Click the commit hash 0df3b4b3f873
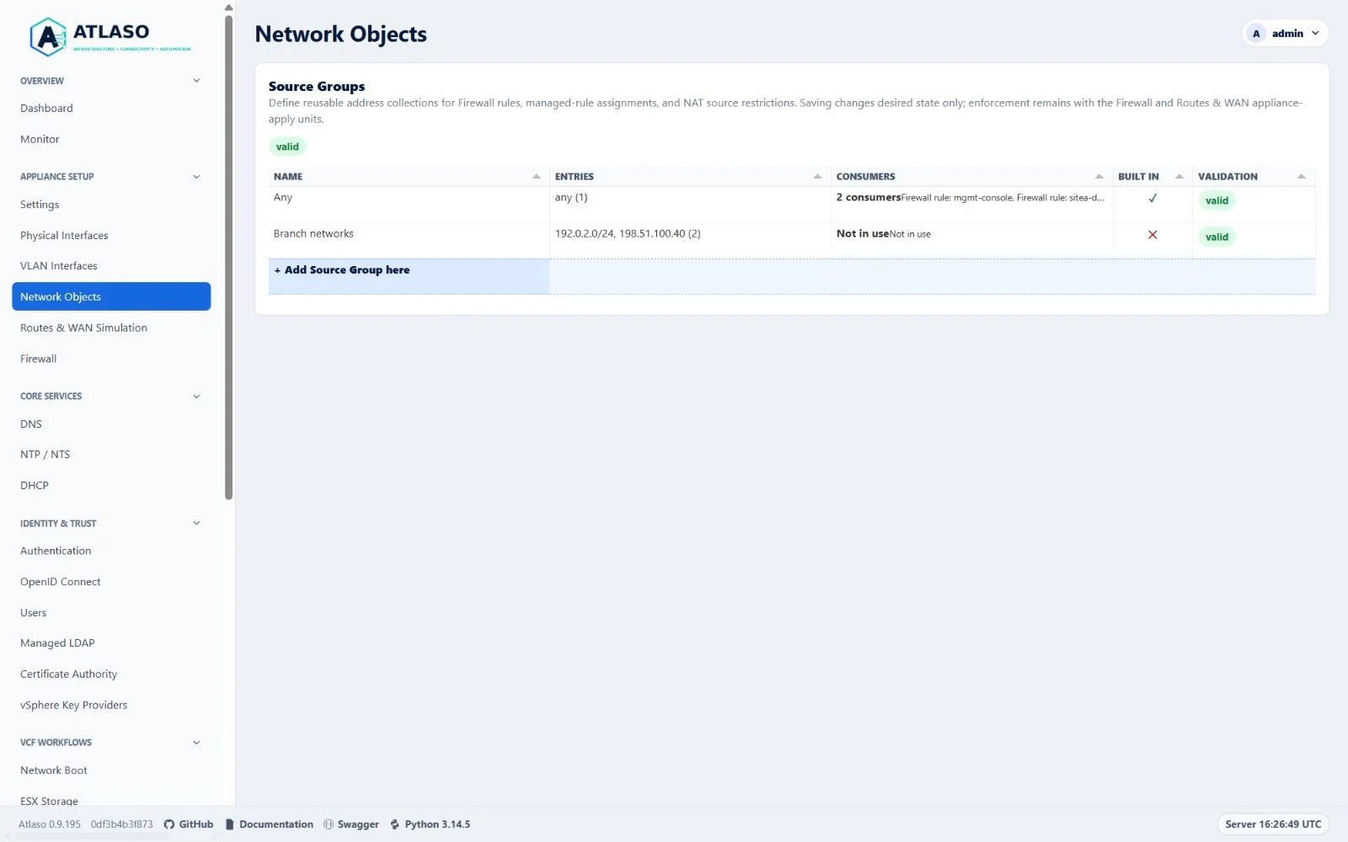 pyautogui.click(x=122, y=824)
